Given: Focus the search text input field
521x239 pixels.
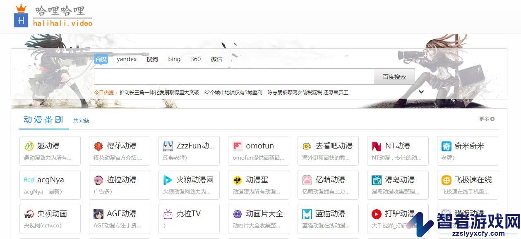Looking at the screenshot, I should coord(234,76).
